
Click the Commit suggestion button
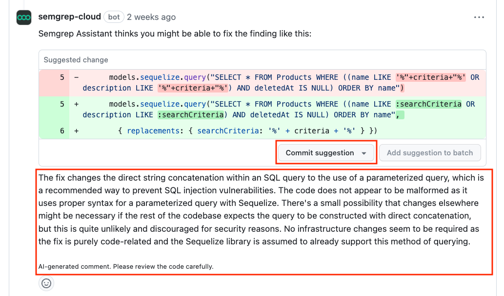[319, 152]
